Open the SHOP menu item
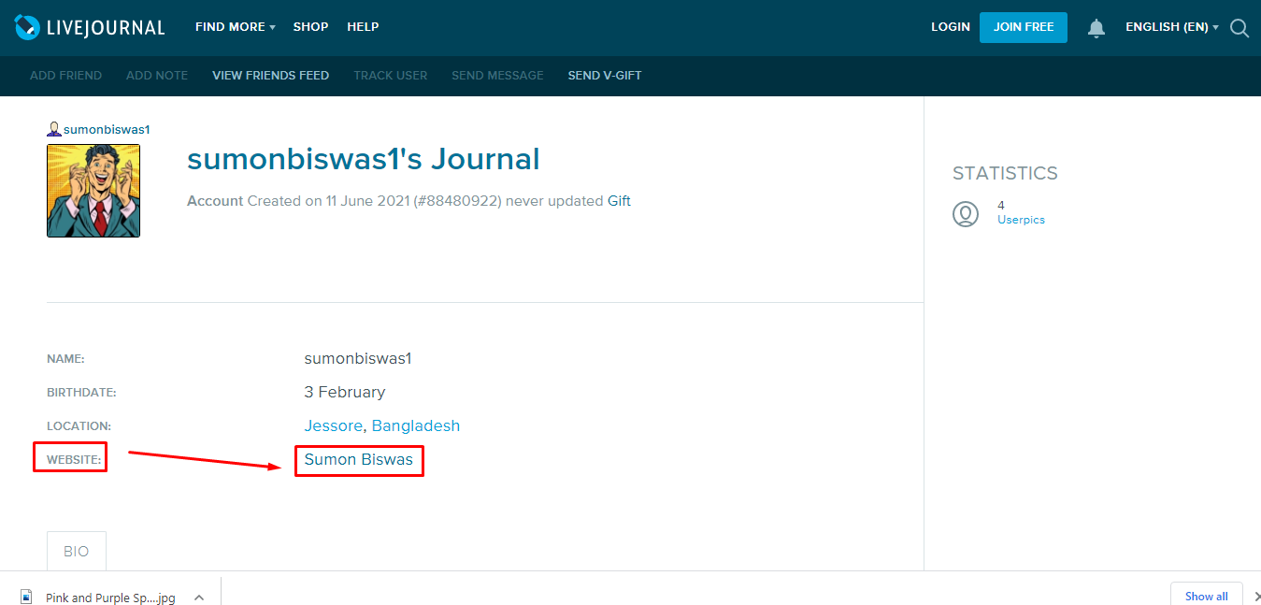Image resolution: width=1261 pixels, height=605 pixels. tap(310, 27)
